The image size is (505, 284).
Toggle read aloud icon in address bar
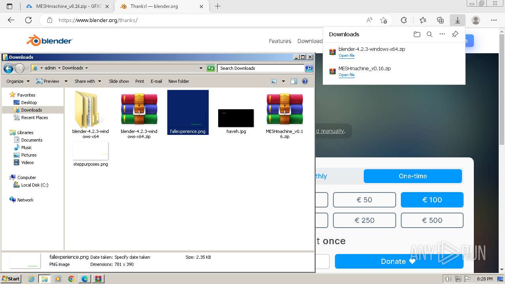click(x=369, y=20)
